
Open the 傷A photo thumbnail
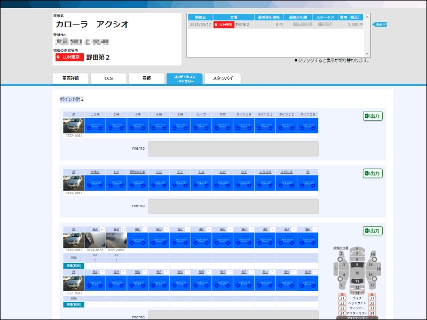tap(95, 240)
